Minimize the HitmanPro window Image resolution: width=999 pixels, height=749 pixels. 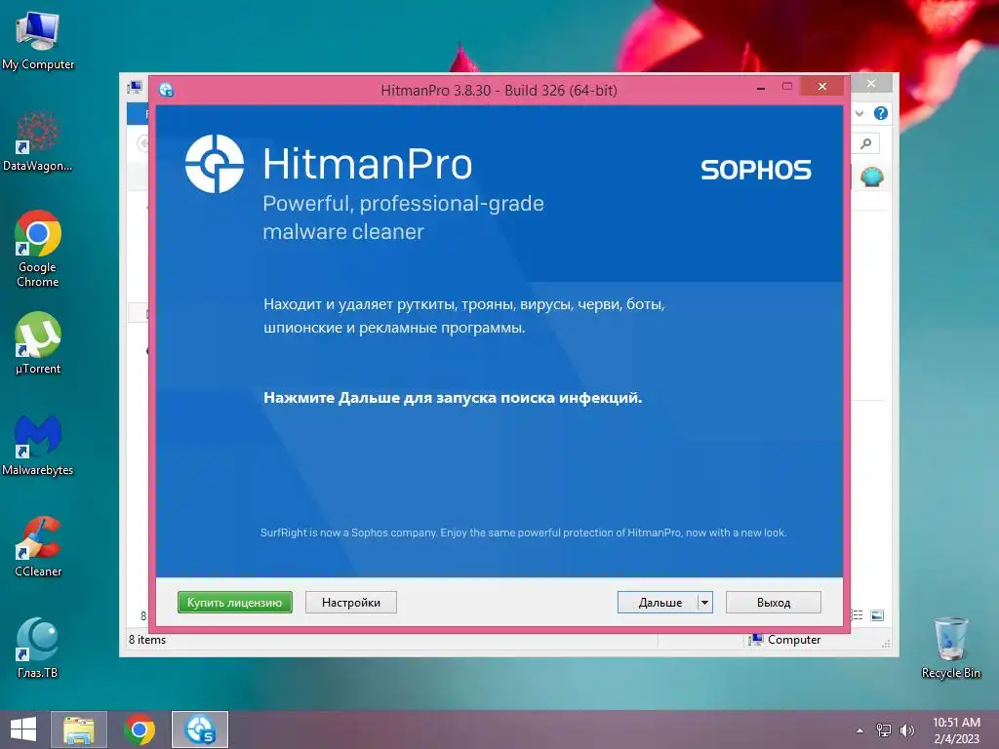click(x=761, y=88)
